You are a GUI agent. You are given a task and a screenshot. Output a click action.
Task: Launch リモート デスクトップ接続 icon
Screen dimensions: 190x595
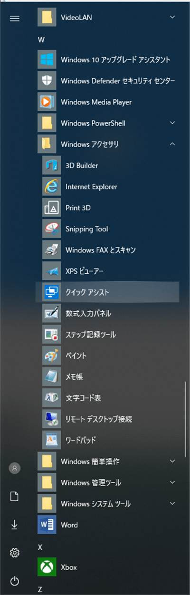(51, 419)
